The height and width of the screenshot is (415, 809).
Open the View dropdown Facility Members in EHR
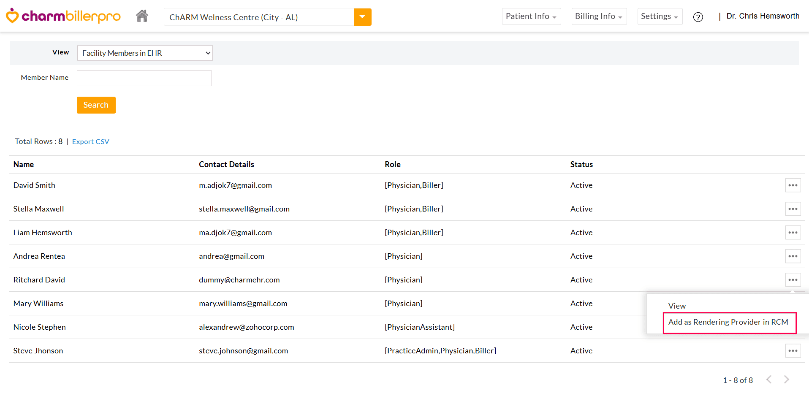[x=145, y=53]
